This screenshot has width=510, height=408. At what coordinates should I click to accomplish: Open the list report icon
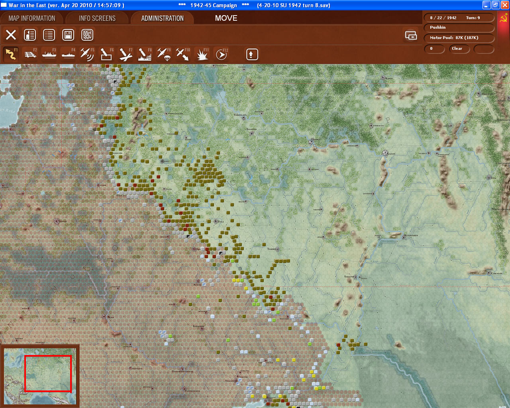49,35
